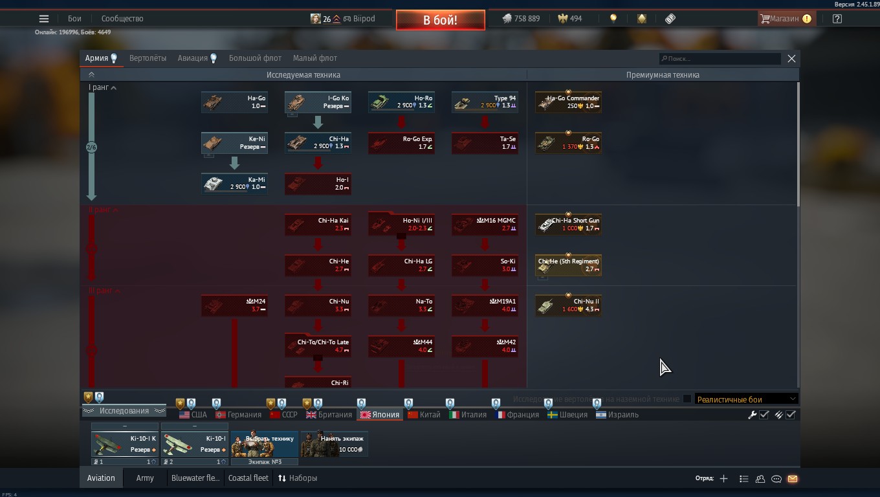Open the help question mark icon
Screen dimensions: 880x497
tap(837, 19)
